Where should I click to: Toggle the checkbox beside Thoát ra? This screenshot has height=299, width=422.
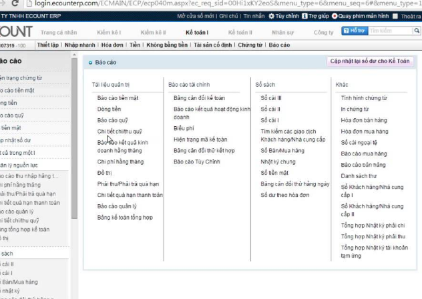click(x=396, y=15)
